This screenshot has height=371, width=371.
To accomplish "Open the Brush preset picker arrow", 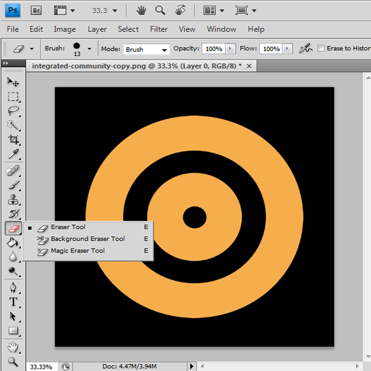I will [89, 49].
